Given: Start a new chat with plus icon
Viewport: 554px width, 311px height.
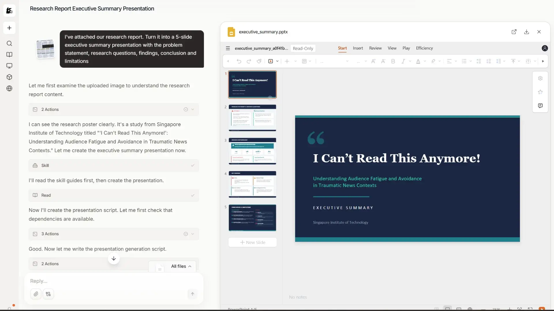Looking at the screenshot, I should tap(9, 28).
